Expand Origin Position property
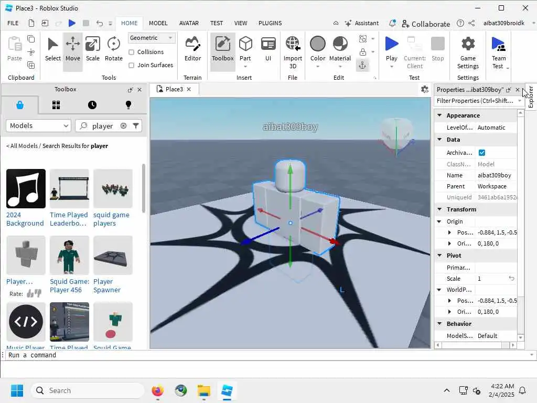This screenshot has height=403, width=537. [449, 232]
